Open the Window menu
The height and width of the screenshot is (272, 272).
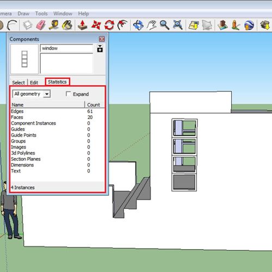tap(63, 14)
